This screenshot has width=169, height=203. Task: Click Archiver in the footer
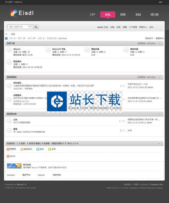(144, 184)
